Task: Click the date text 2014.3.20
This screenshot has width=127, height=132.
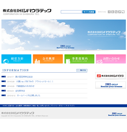Action: [11, 86]
